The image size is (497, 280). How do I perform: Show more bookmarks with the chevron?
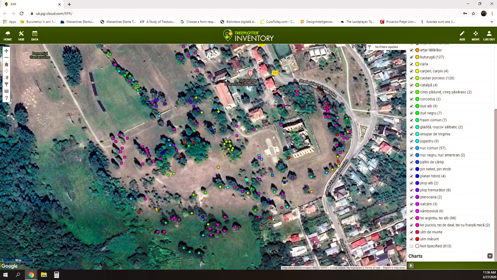(492, 22)
